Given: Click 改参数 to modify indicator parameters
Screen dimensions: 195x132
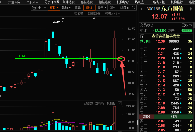Looking at the screenshot, I should point(88,103).
